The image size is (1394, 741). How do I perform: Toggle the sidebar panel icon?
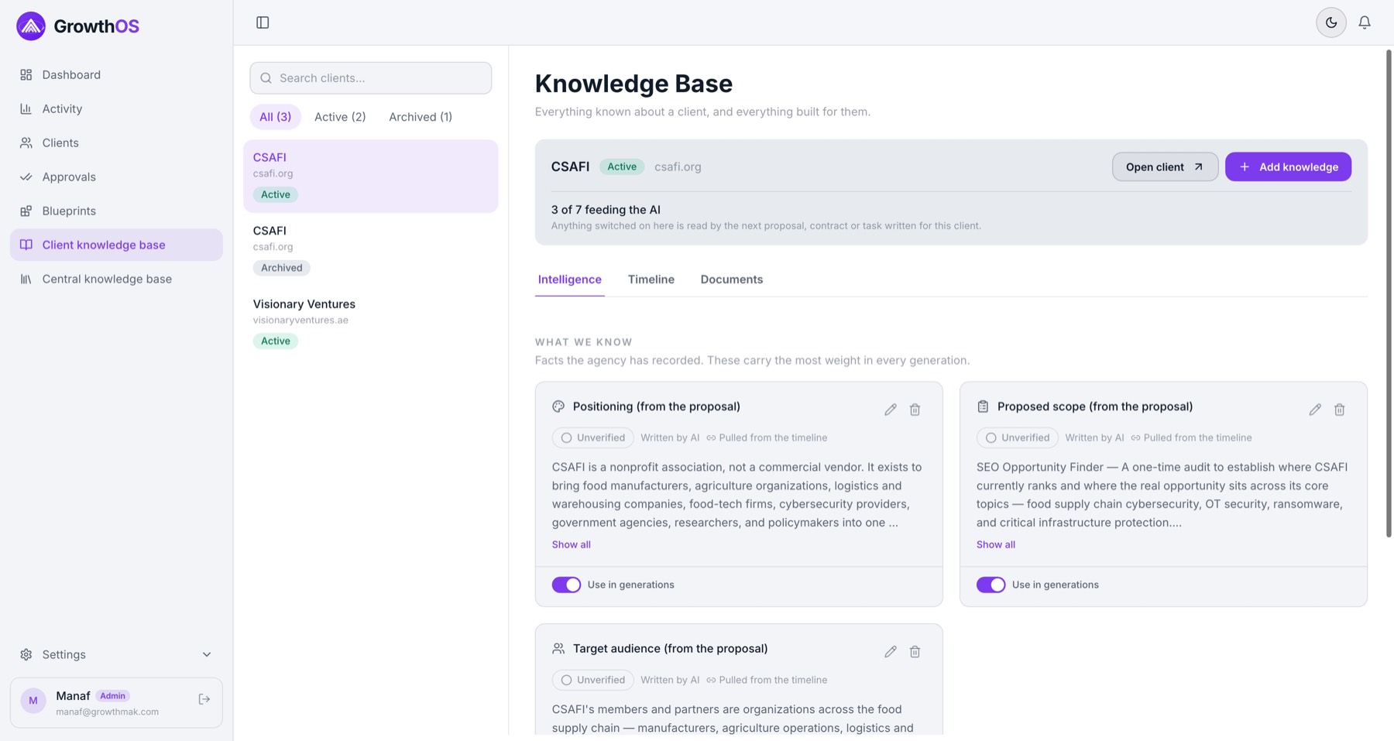click(x=263, y=22)
